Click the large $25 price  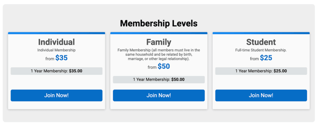[266, 58]
